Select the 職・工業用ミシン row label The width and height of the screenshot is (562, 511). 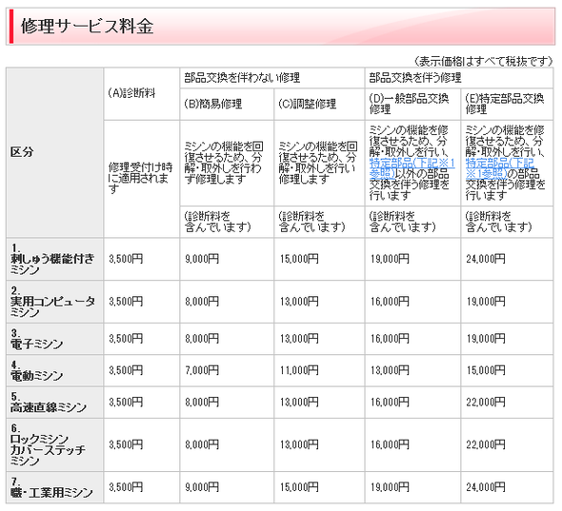51,487
